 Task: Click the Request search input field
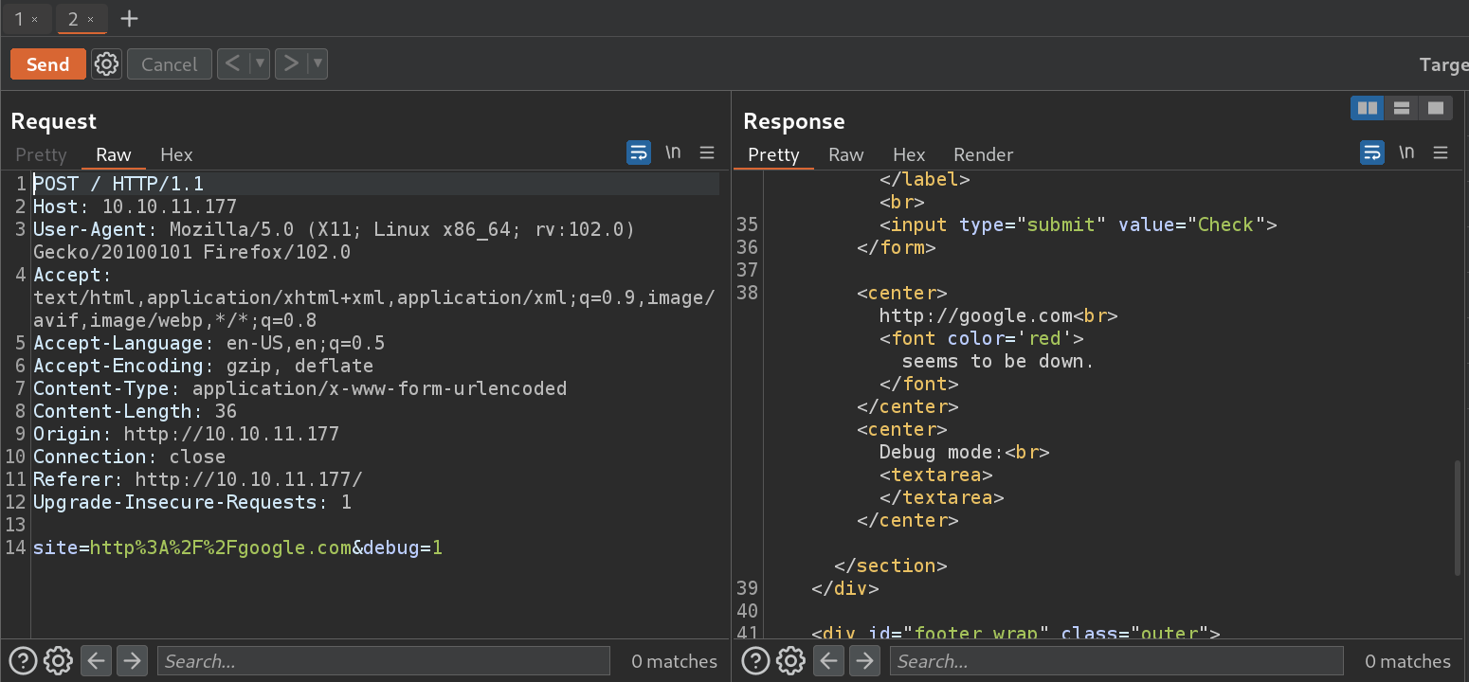click(x=384, y=661)
